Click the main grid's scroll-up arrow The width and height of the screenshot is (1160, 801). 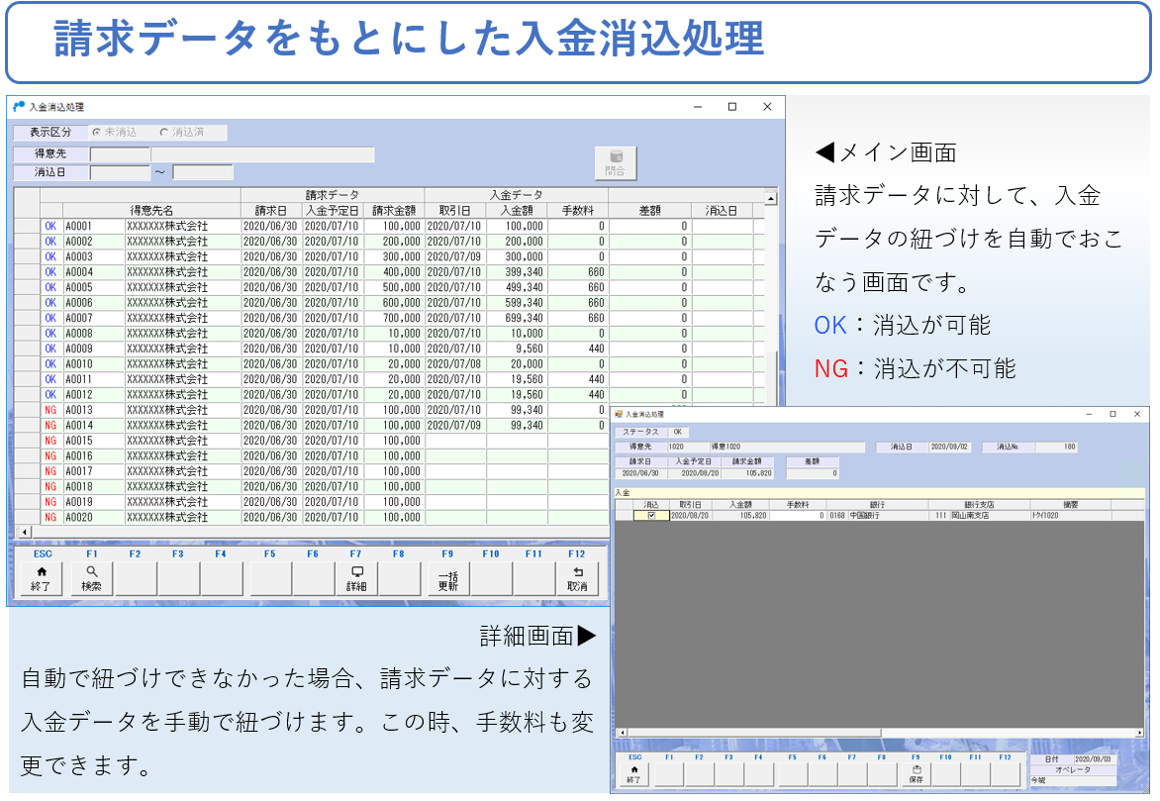tap(771, 198)
